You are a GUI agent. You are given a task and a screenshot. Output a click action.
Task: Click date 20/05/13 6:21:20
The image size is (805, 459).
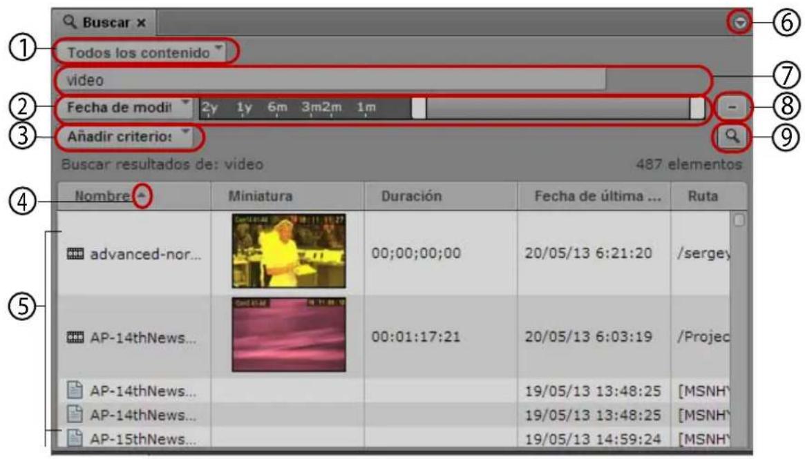pyautogui.click(x=588, y=253)
